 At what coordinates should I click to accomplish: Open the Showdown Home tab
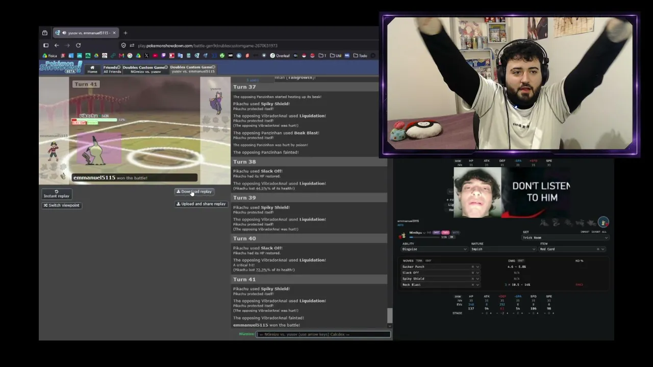point(92,69)
